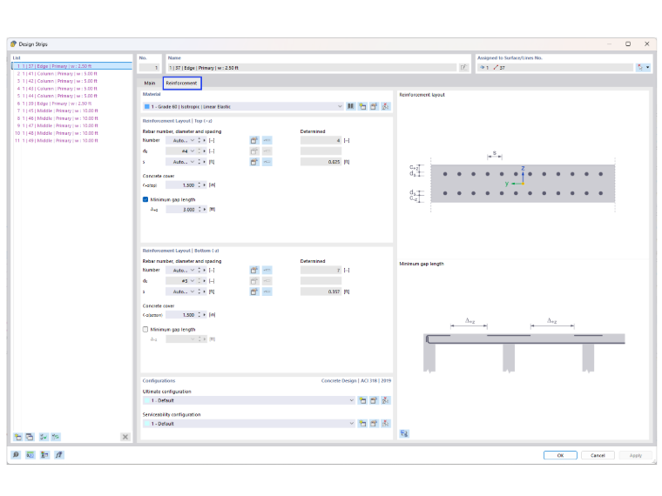662x496 pixels.
Task: Click top concrete cover 1.500 field
Action: tap(180, 185)
